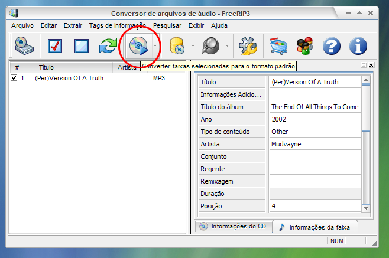Open the Pesquisar menu
389x258 pixels.
(x=167, y=25)
